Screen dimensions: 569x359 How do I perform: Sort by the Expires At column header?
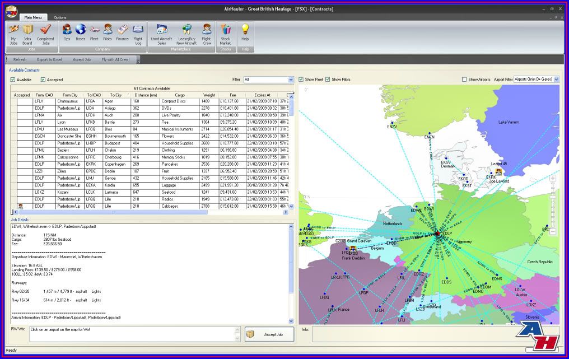(x=262, y=95)
